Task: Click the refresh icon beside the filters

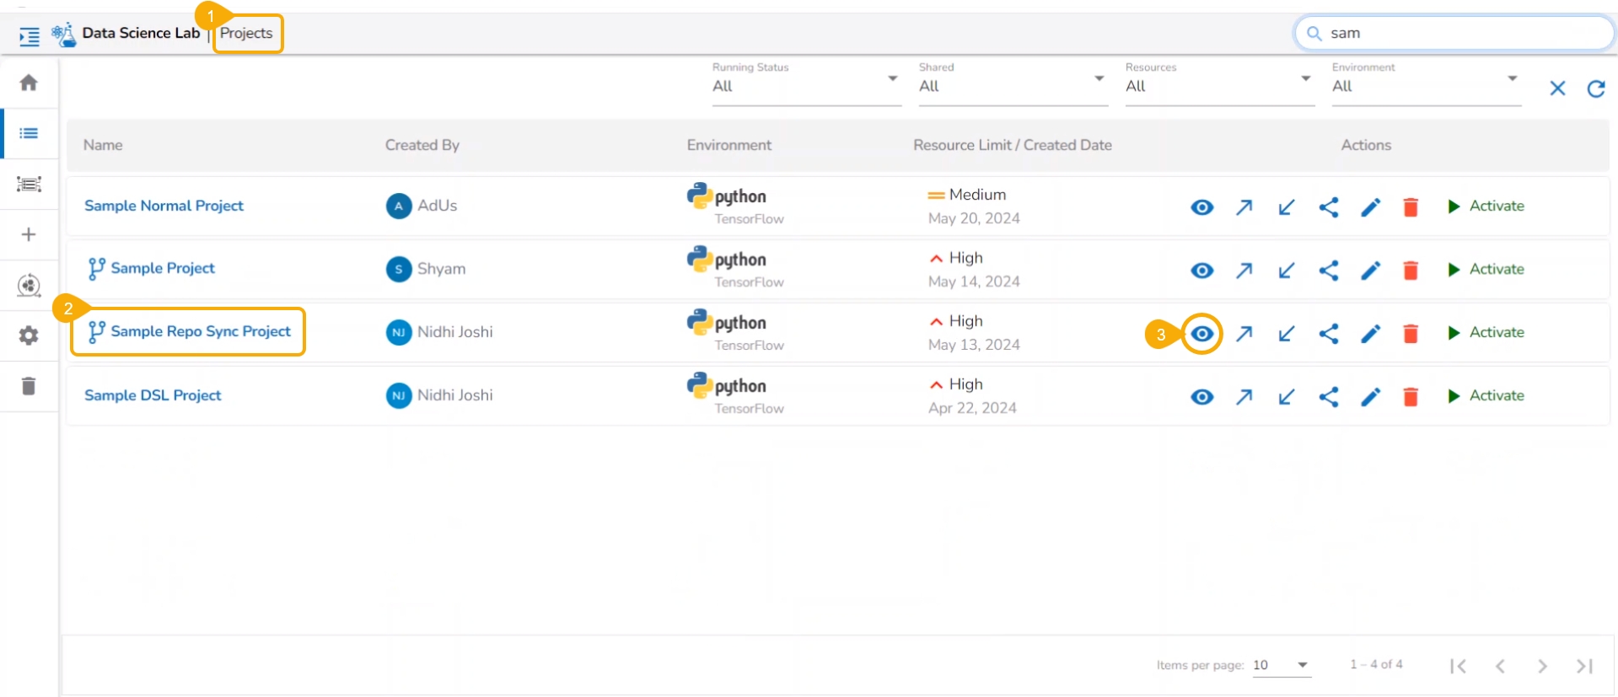Action: click(x=1596, y=88)
